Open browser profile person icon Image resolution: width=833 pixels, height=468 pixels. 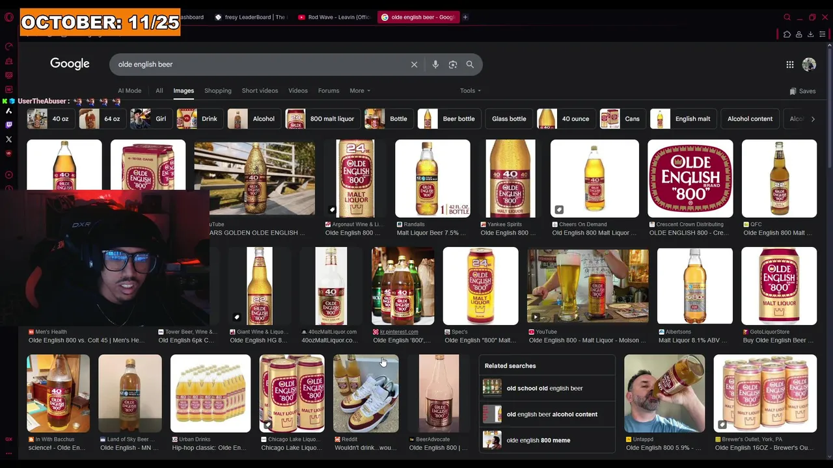(799, 34)
